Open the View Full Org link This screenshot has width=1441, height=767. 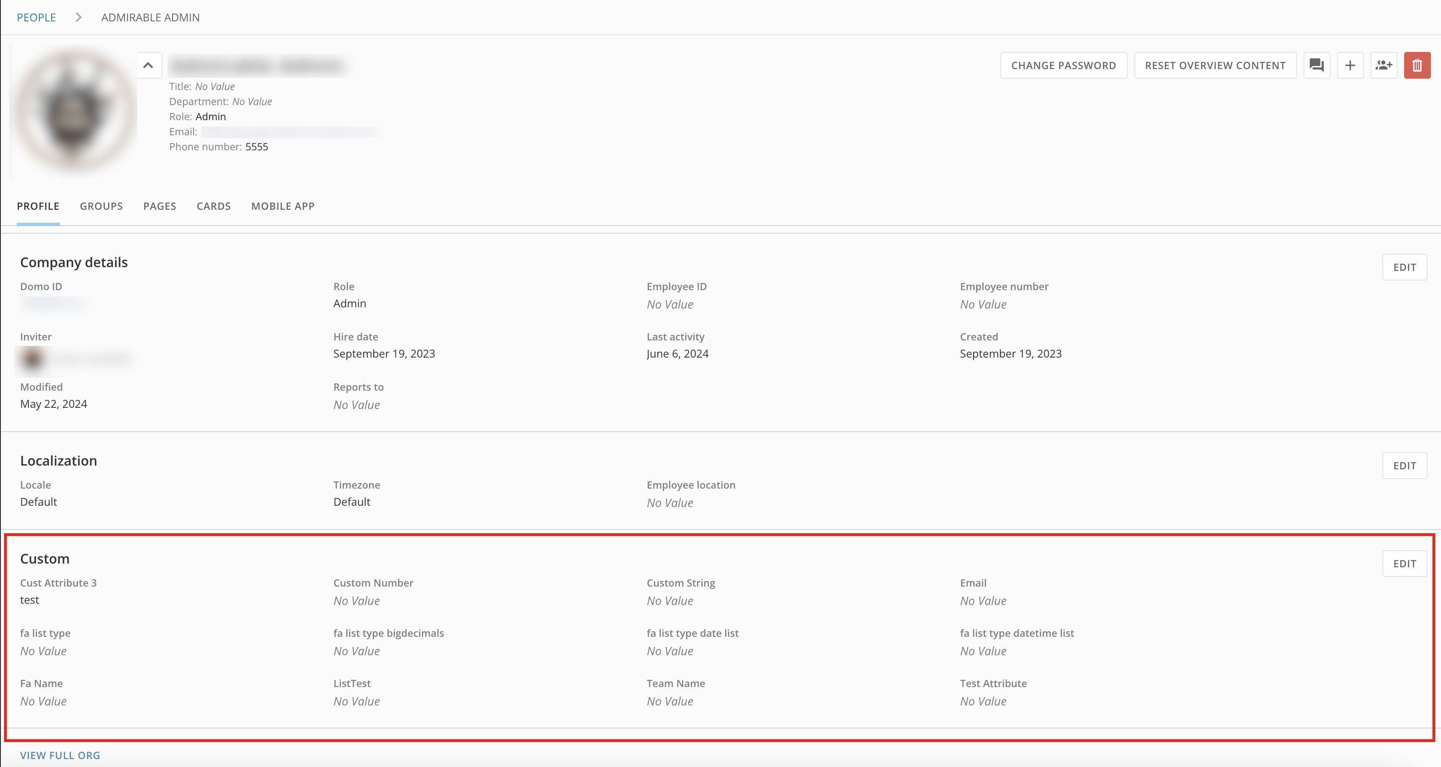60,755
